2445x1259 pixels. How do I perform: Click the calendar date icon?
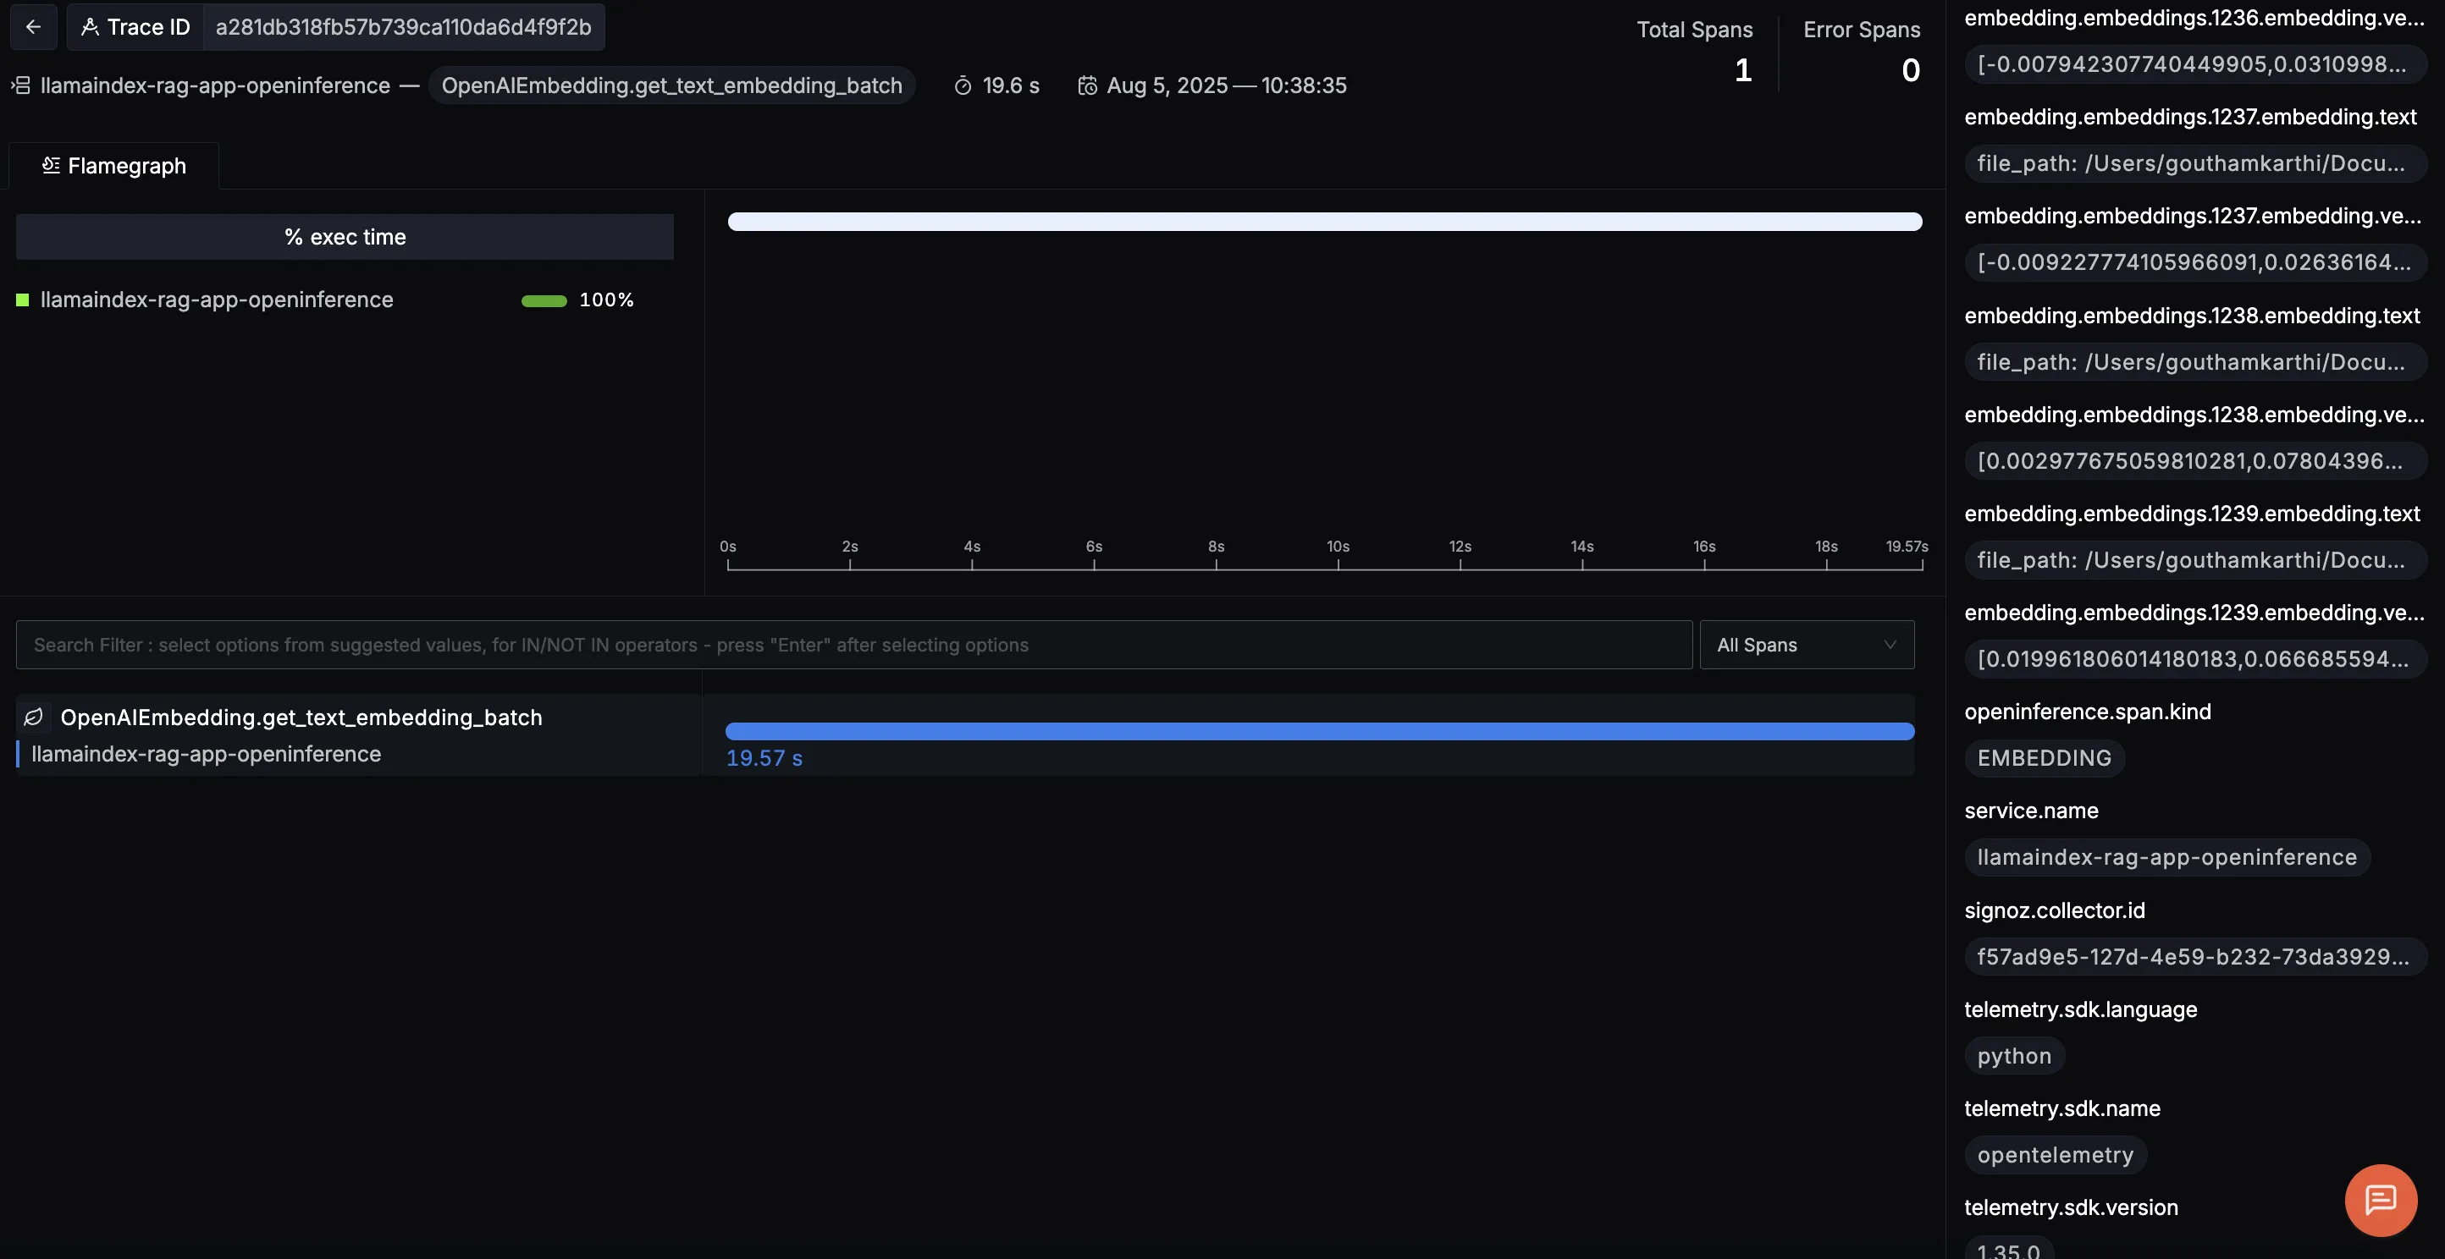[1088, 85]
